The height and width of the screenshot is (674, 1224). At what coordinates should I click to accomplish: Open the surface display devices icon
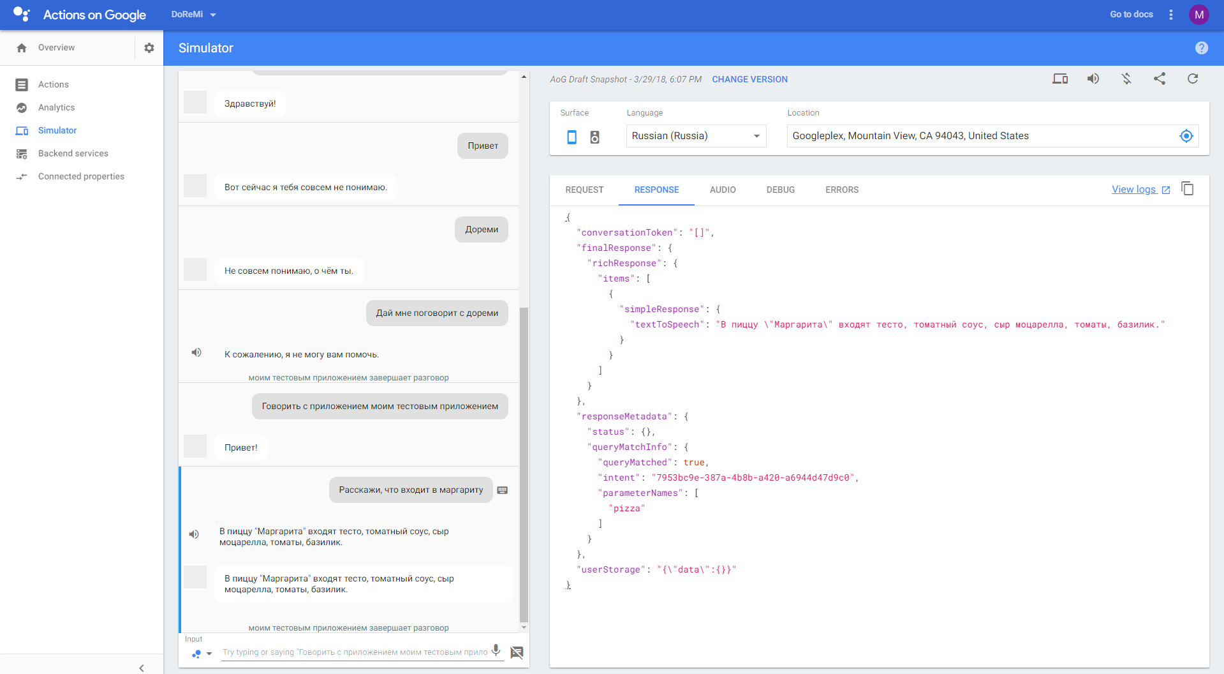[x=1060, y=79]
